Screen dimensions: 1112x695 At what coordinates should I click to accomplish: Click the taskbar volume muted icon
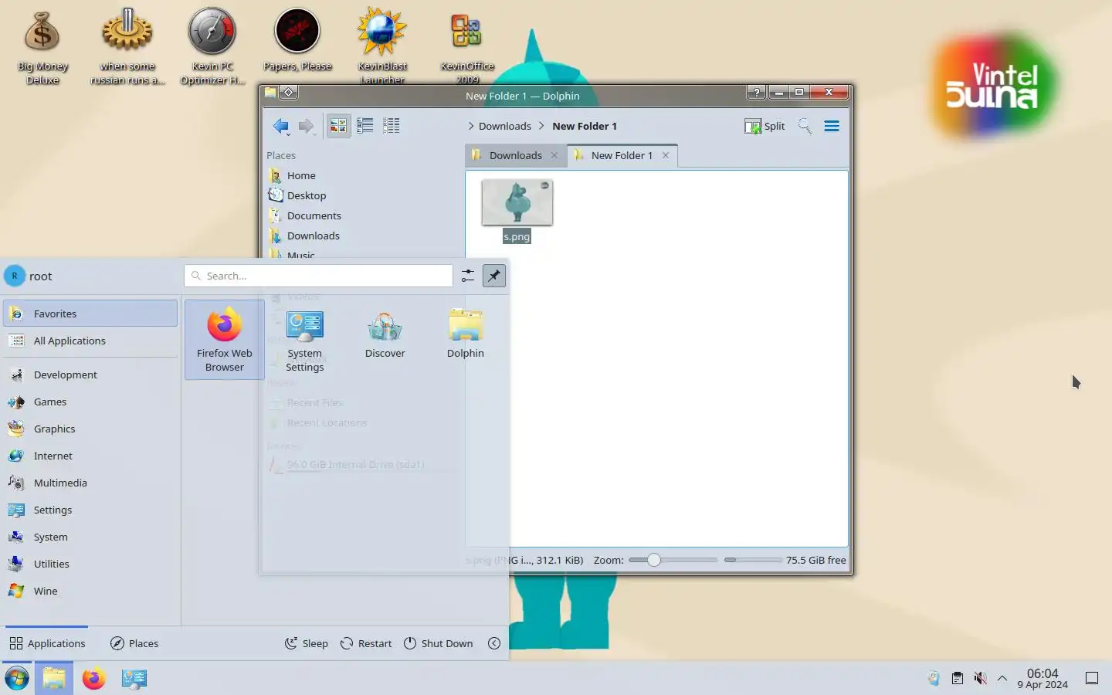click(x=980, y=678)
